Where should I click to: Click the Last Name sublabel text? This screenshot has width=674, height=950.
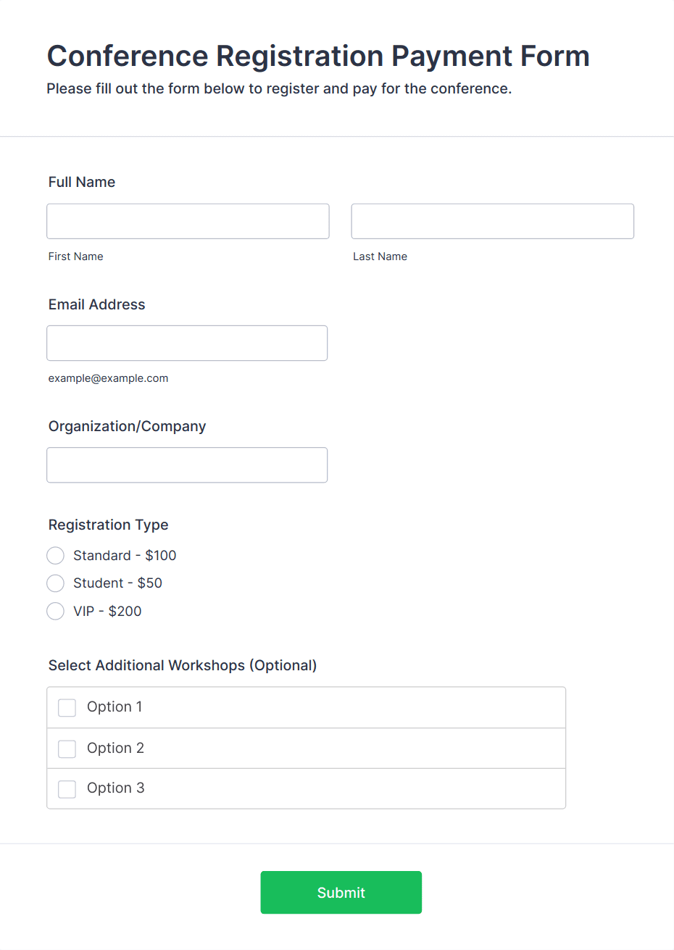pyautogui.click(x=380, y=257)
